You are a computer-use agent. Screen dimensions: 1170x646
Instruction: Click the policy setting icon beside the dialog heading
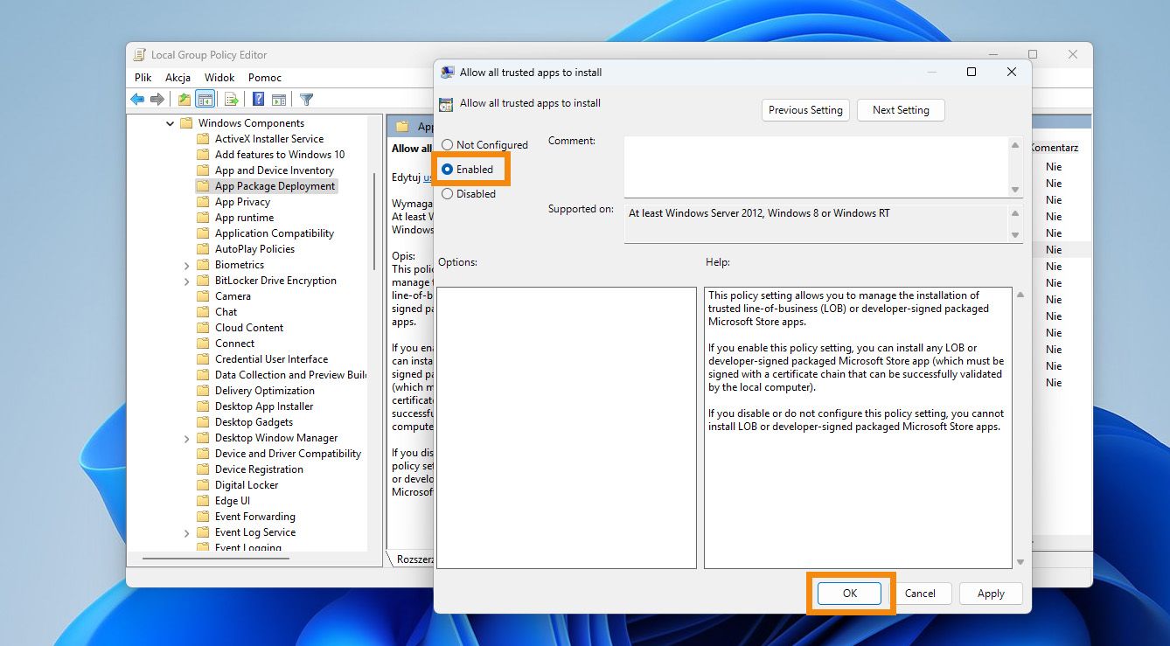pos(446,104)
